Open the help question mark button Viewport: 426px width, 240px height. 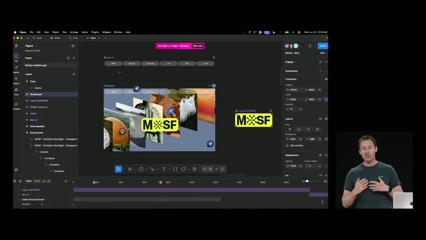(322, 203)
